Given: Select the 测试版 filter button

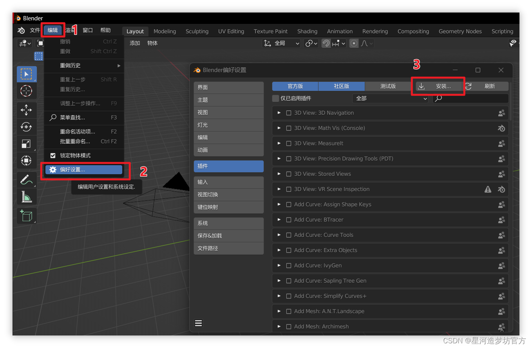Looking at the screenshot, I should (388, 86).
